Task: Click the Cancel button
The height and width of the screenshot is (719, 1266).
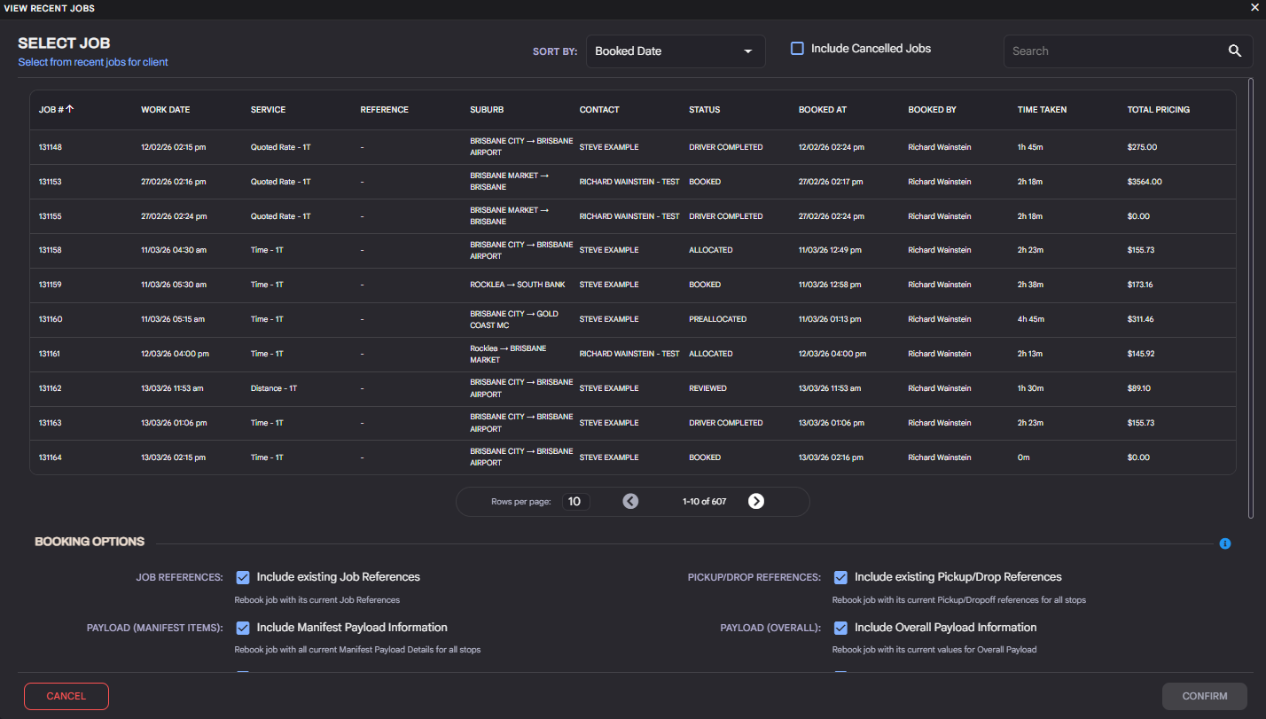Action: [66, 696]
